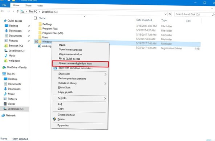Switch to the Home ribbon tab

(x=16, y=5)
